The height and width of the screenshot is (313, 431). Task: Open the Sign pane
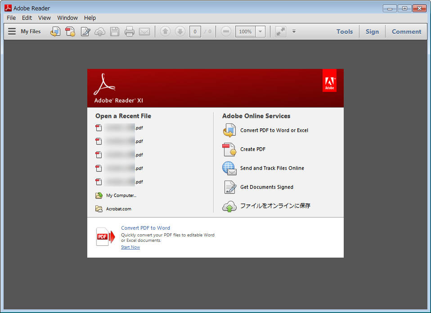(x=372, y=32)
